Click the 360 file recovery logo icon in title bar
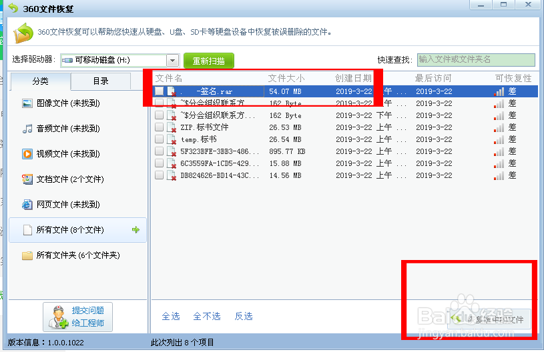 (13, 7)
